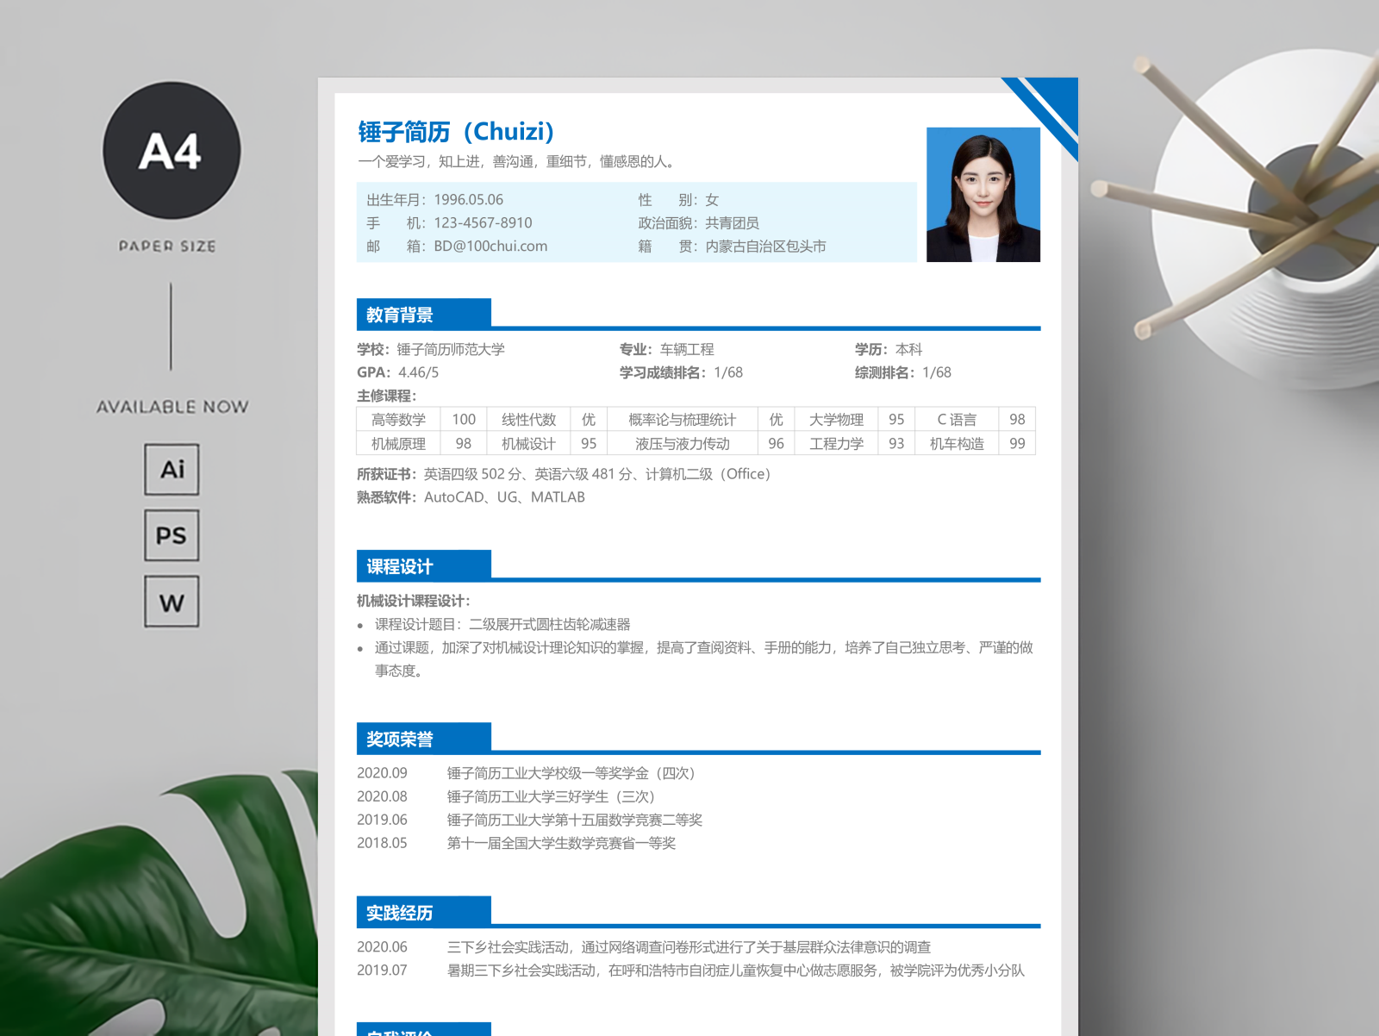
Task: Click the Ai format icon
Action: coord(172,470)
